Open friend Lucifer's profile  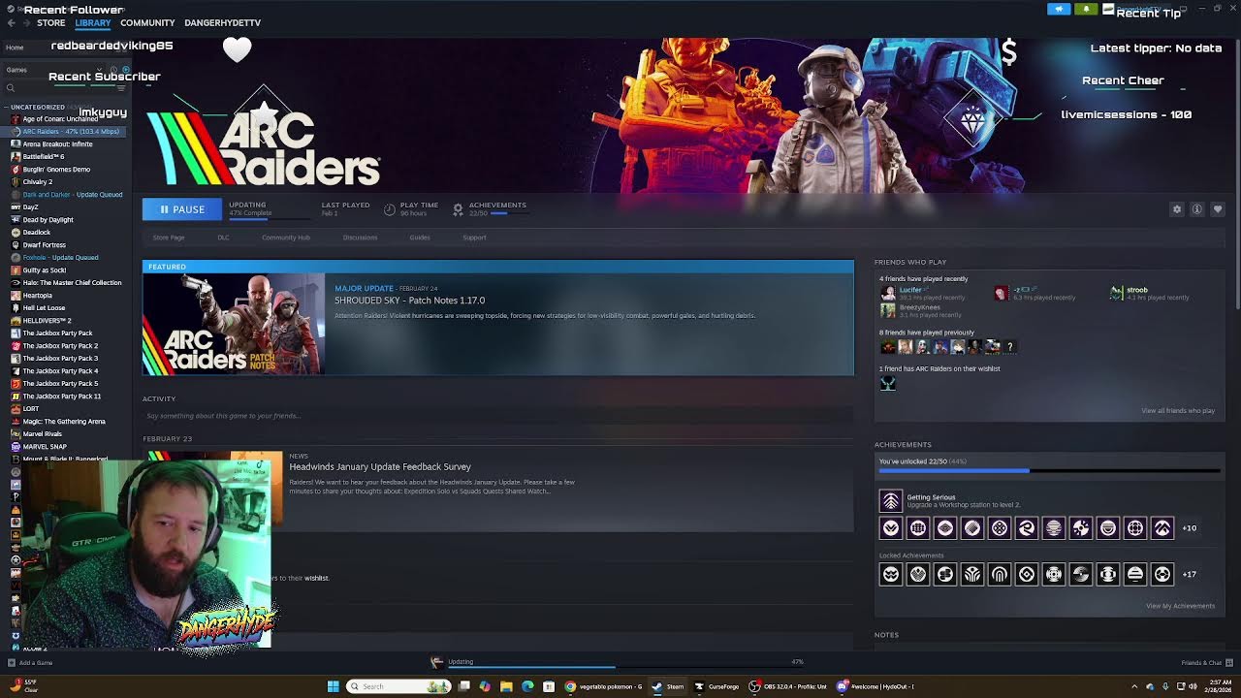(x=910, y=290)
